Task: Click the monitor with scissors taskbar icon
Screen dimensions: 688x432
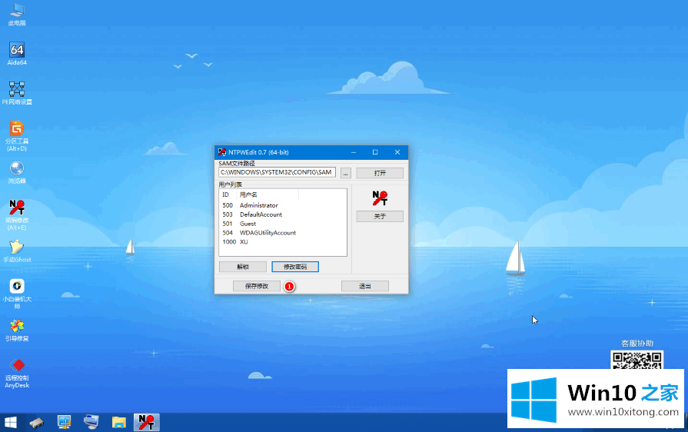Action: coord(64,422)
